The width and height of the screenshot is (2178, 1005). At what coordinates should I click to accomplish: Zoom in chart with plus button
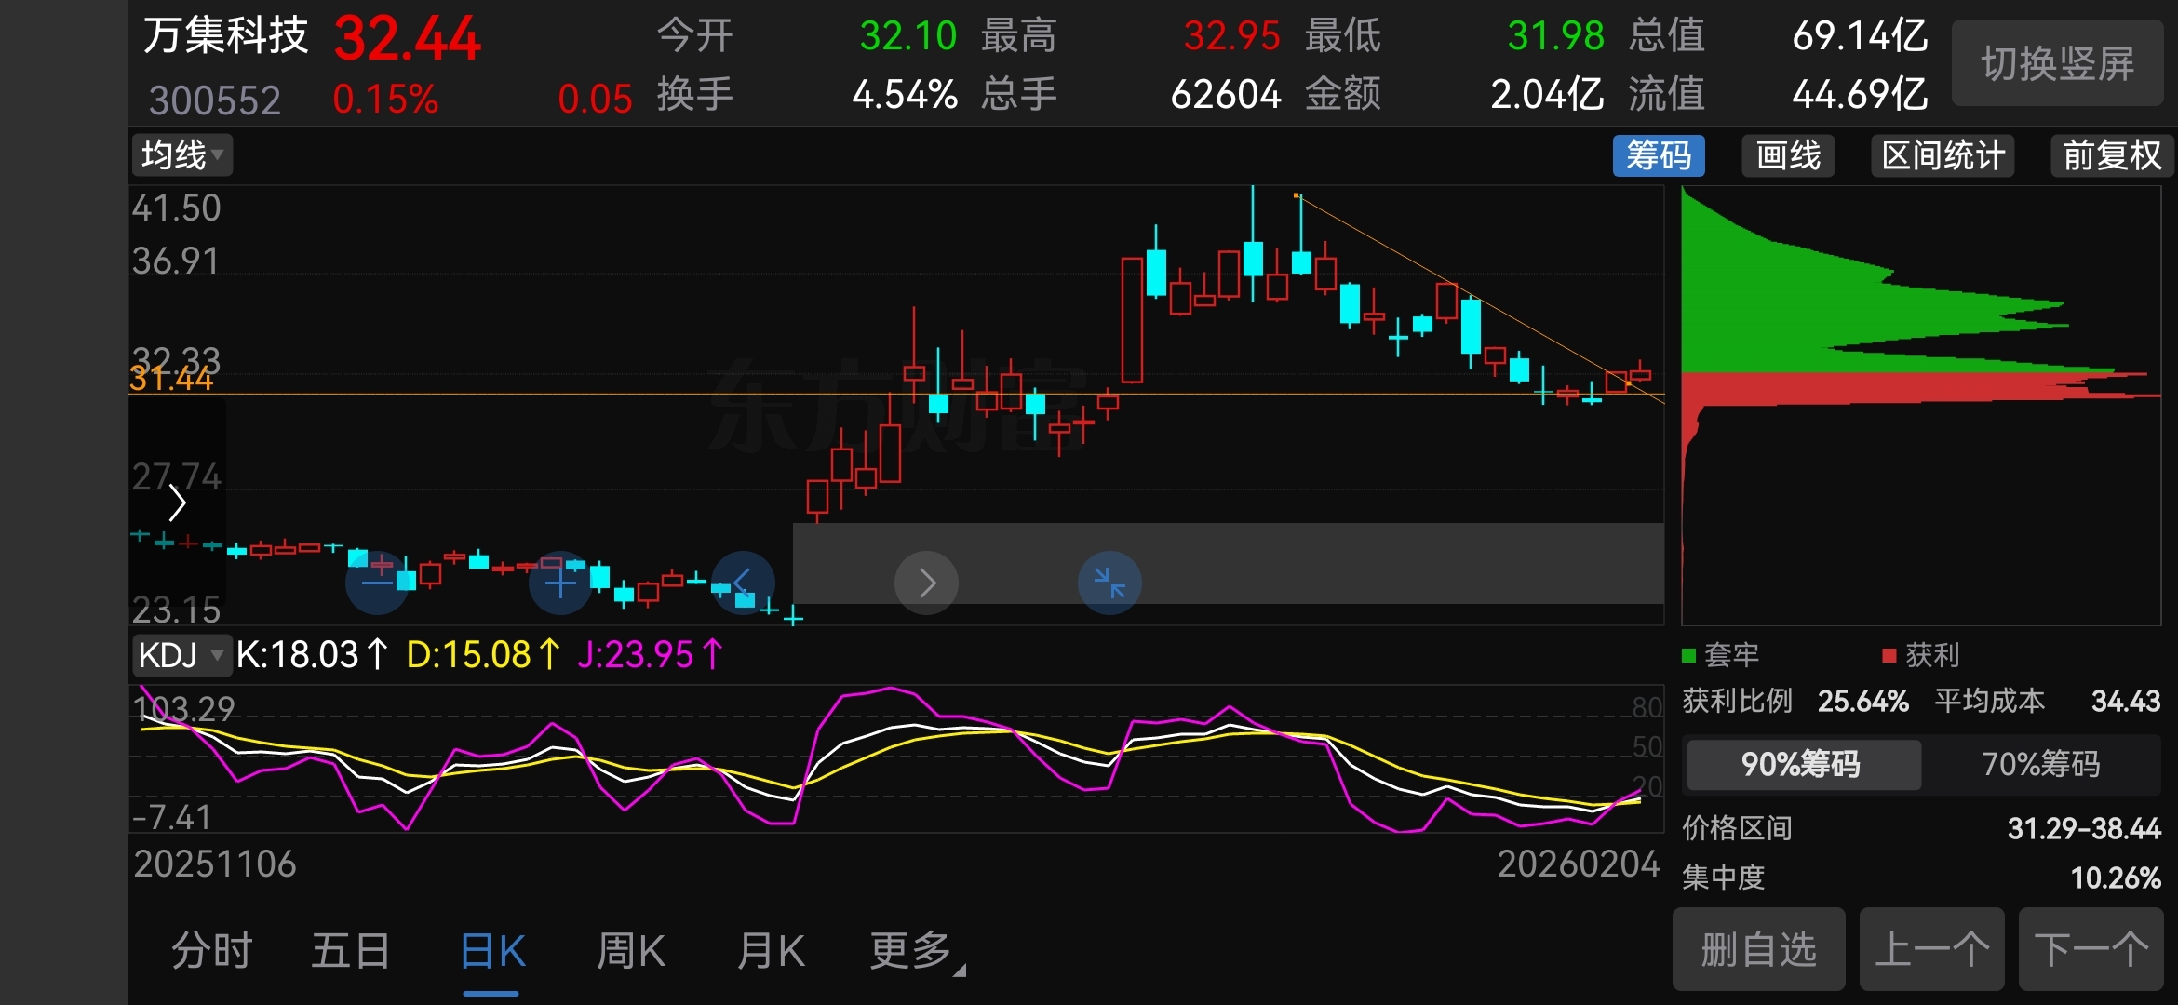(560, 583)
